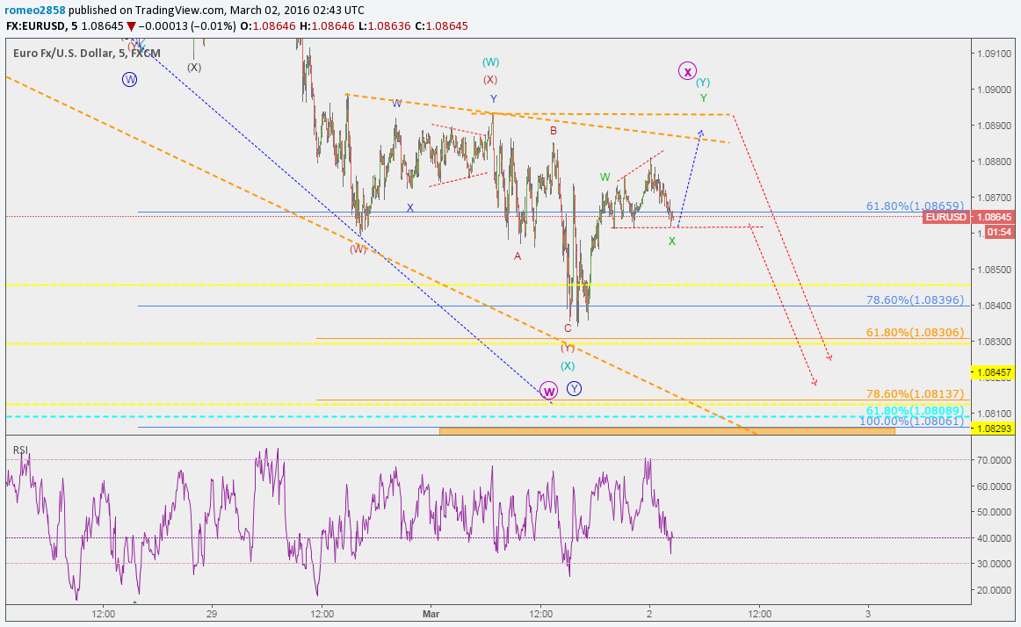Click the 01:54 bar countdown label
This screenshot has width=1021, height=627.
(1000, 232)
